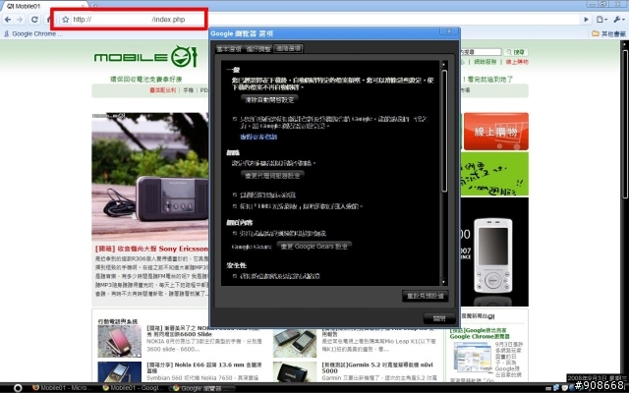Viewport: 629px width, 393px height.
Task: Click the browser forward arrow
Action: coord(20,20)
